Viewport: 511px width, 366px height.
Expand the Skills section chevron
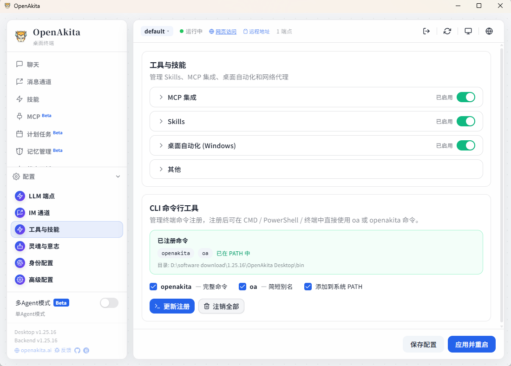coord(161,121)
